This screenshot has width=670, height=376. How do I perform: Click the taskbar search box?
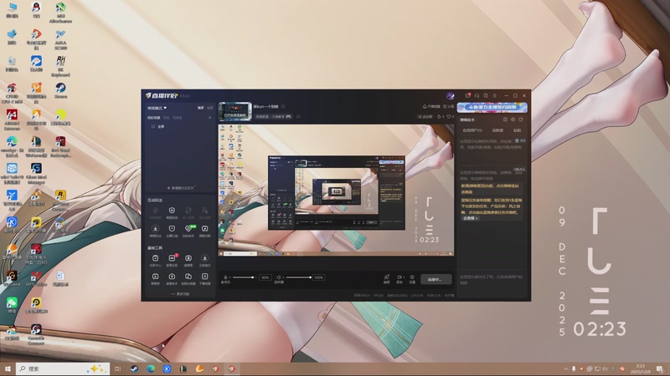(64, 368)
